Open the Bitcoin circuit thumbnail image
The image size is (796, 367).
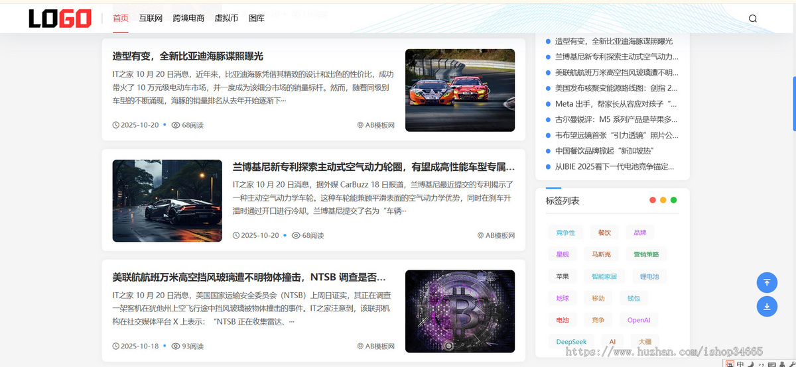click(460, 311)
